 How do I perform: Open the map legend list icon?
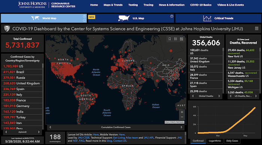coord(176,39)
